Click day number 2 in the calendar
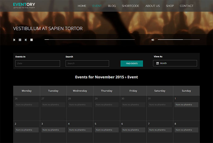This screenshot has width=213, height=143. coord(15,124)
